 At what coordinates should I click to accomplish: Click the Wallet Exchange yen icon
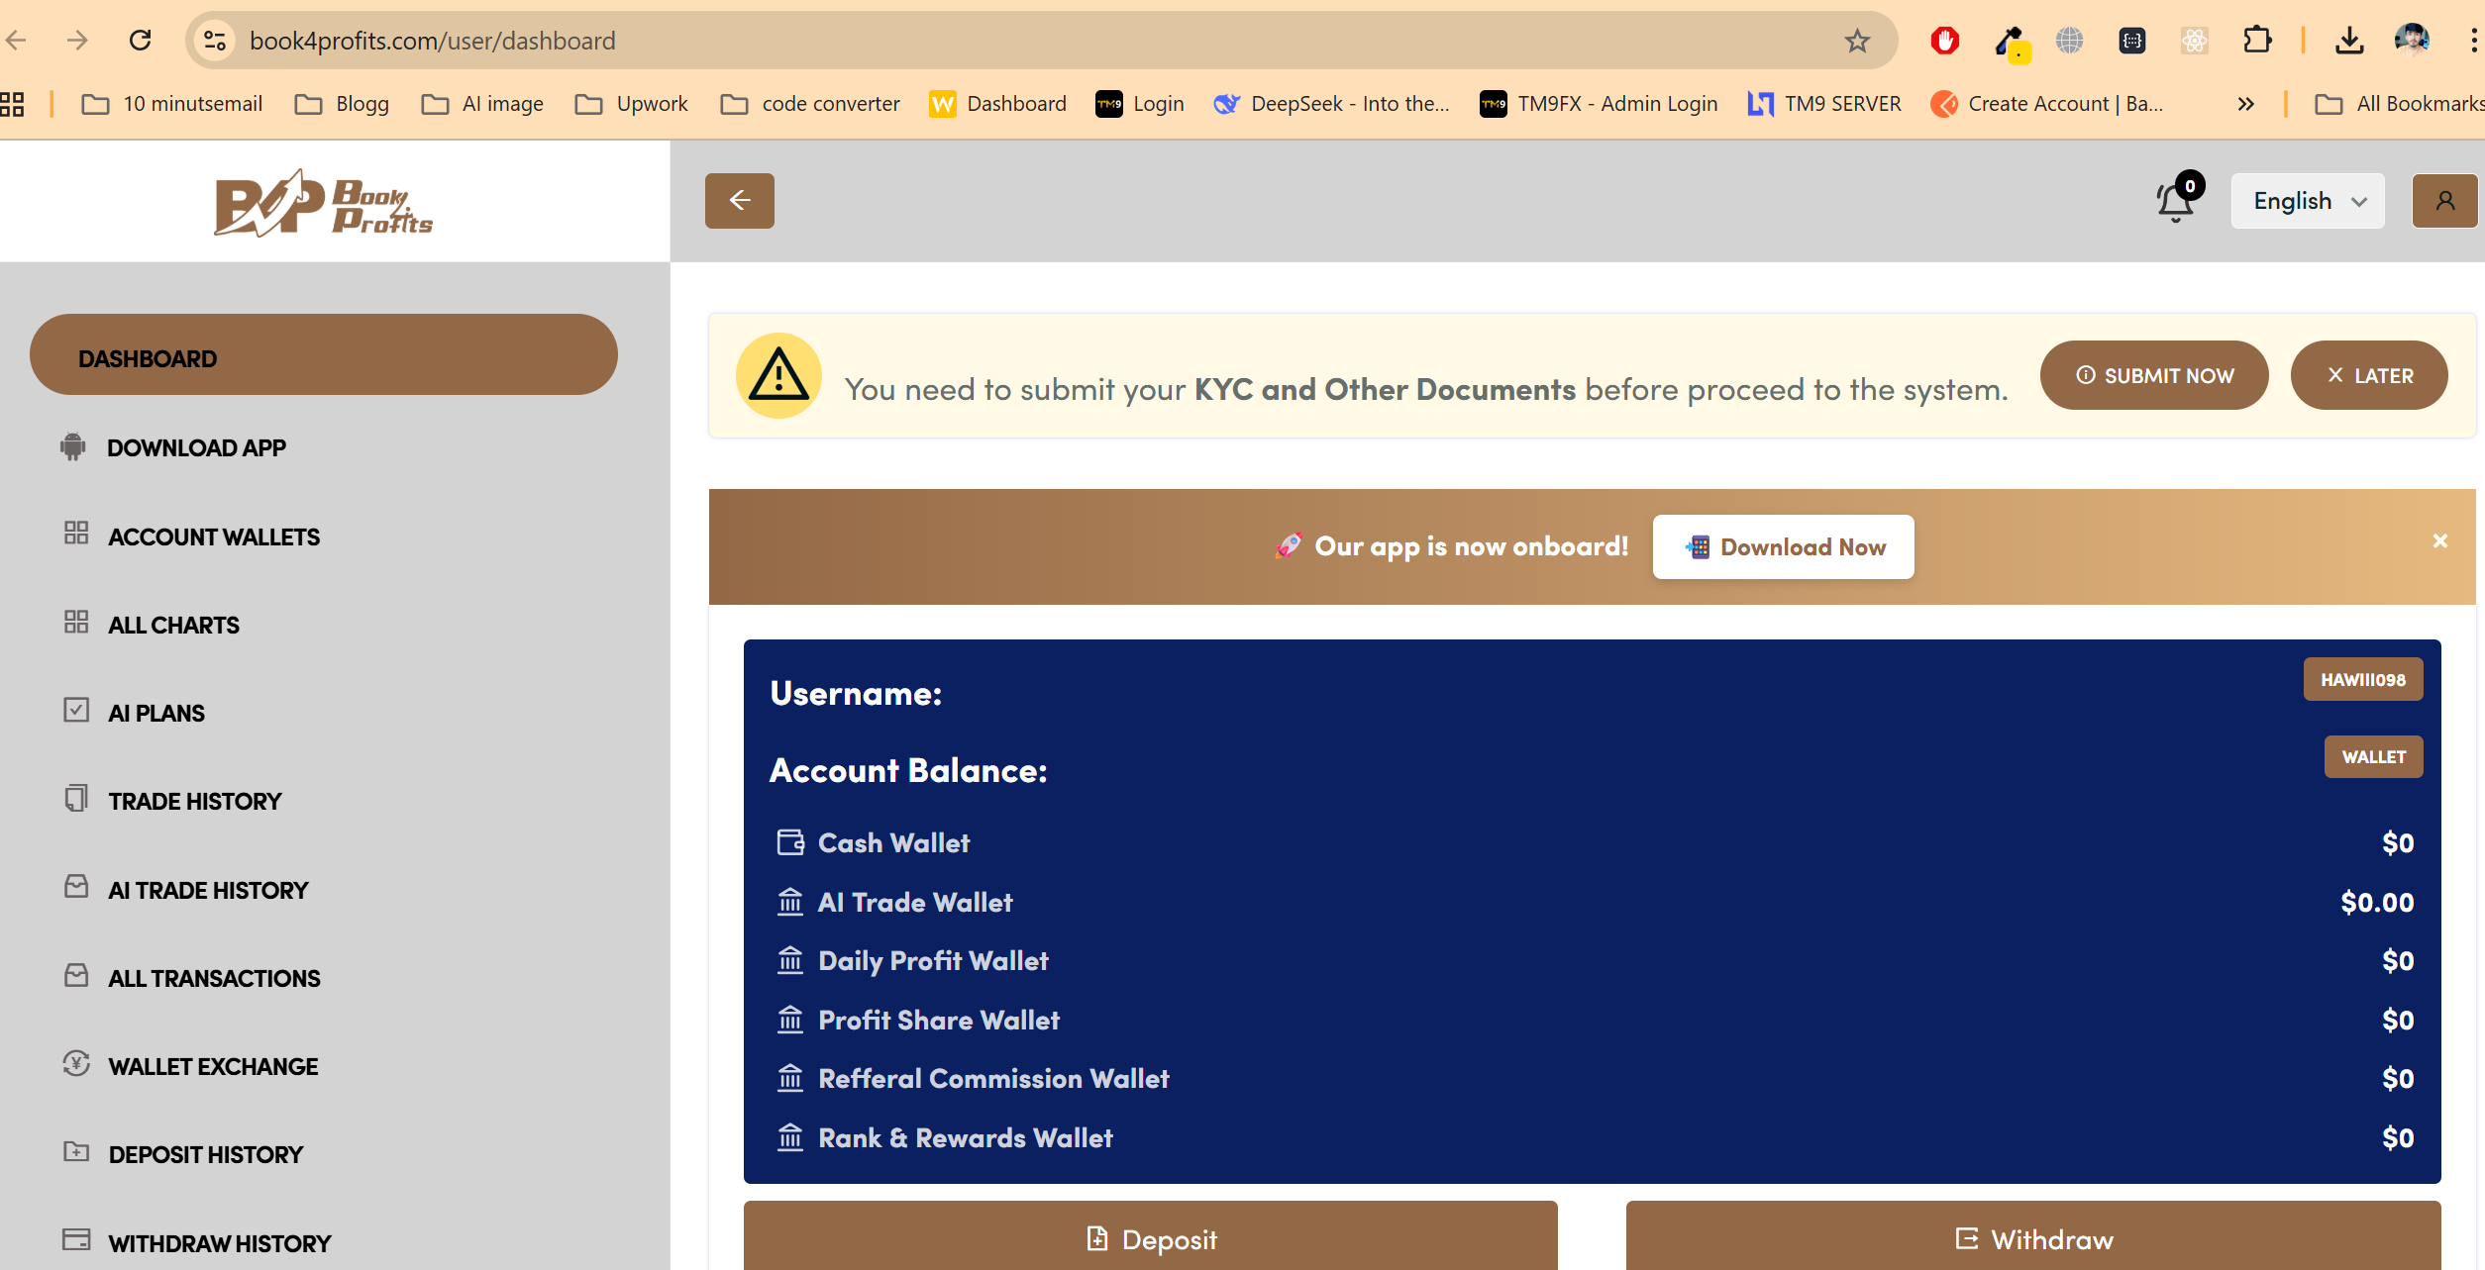coord(76,1064)
